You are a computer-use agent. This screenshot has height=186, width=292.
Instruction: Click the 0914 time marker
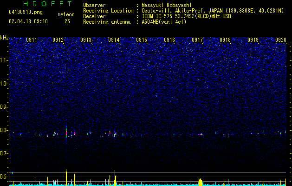[114, 40]
